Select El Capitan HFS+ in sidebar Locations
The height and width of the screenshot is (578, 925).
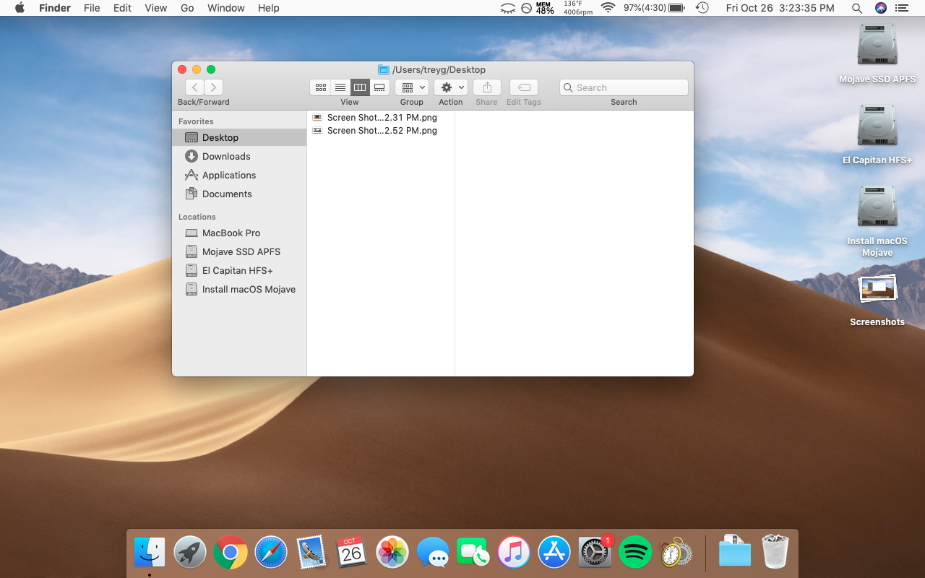tap(237, 270)
